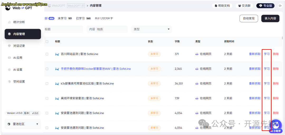Click the 字数 column header
Viewport: 285px width, 135px height.
(177, 41)
